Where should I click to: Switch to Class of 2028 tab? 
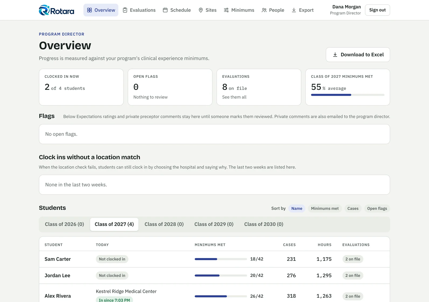click(x=164, y=224)
